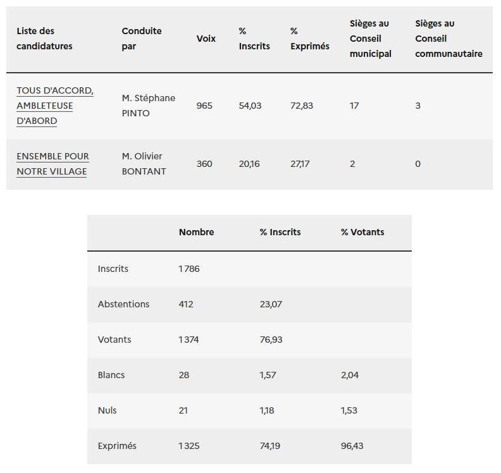Viewport: 501px width, 473px height.
Task: Click the "Conduite par" column header
Action: coord(142,39)
